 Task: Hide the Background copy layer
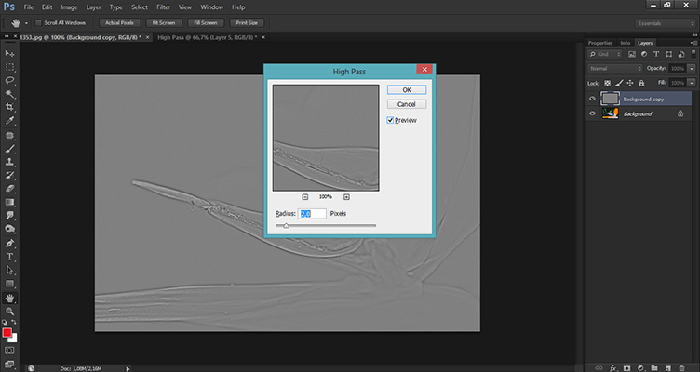pos(593,98)
